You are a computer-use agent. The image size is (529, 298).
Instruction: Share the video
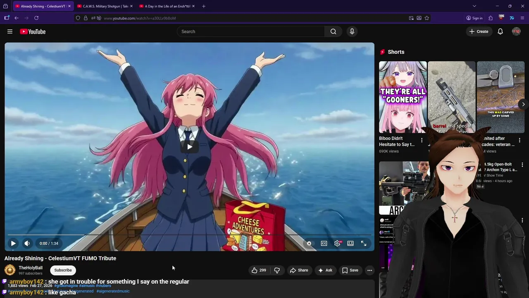299,270
